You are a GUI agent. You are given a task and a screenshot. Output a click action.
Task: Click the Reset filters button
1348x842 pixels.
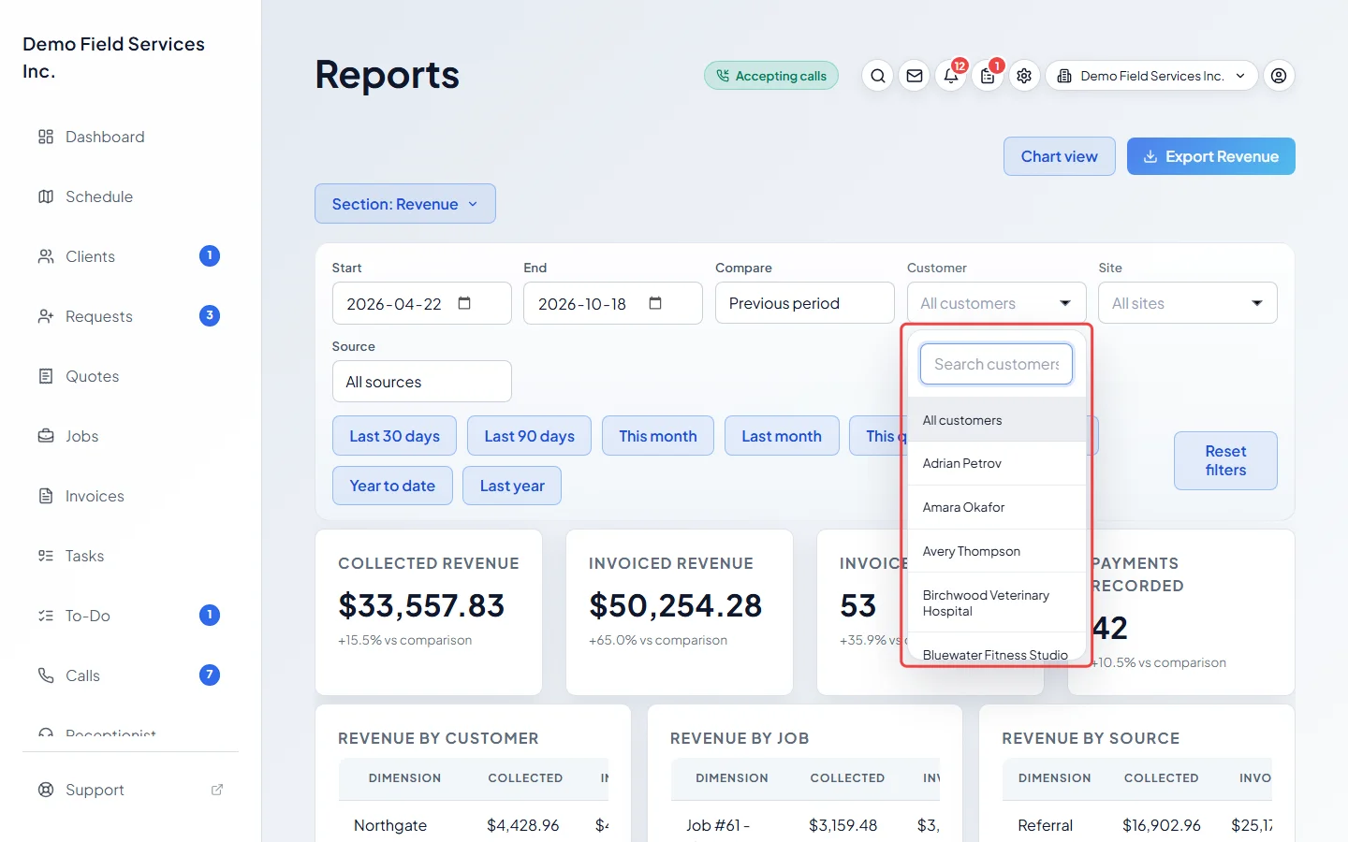click(1226, 460)
